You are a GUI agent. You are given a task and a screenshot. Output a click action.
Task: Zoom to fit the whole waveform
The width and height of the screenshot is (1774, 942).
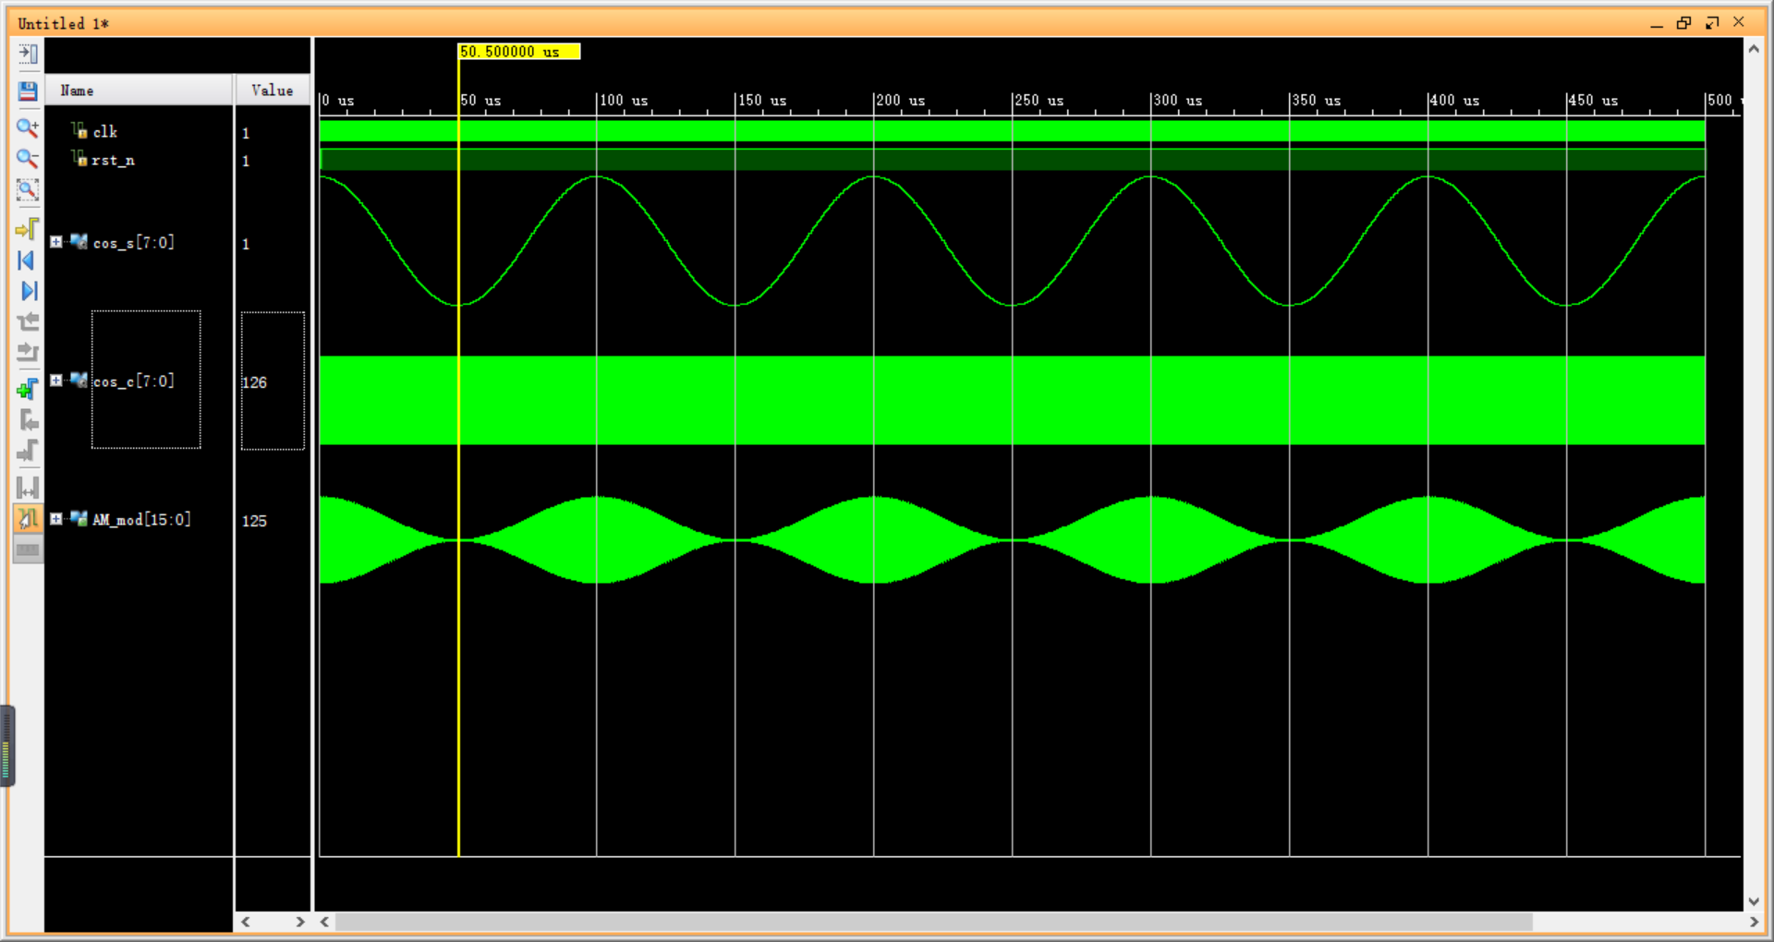point(28,190)
